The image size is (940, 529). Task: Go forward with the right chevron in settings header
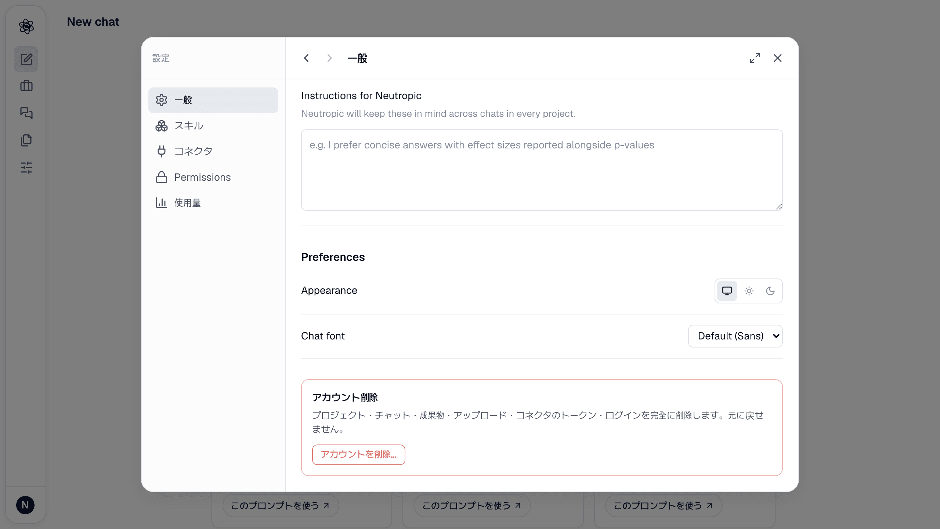coord(329,58)
